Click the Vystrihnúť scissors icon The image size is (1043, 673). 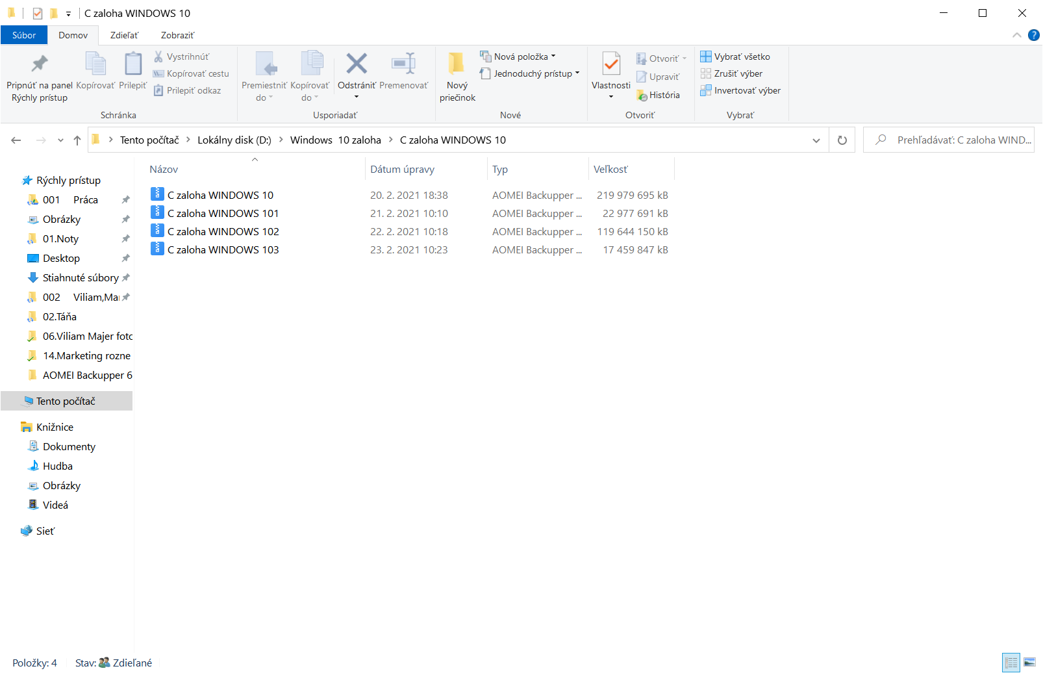[x=158, y=57]
